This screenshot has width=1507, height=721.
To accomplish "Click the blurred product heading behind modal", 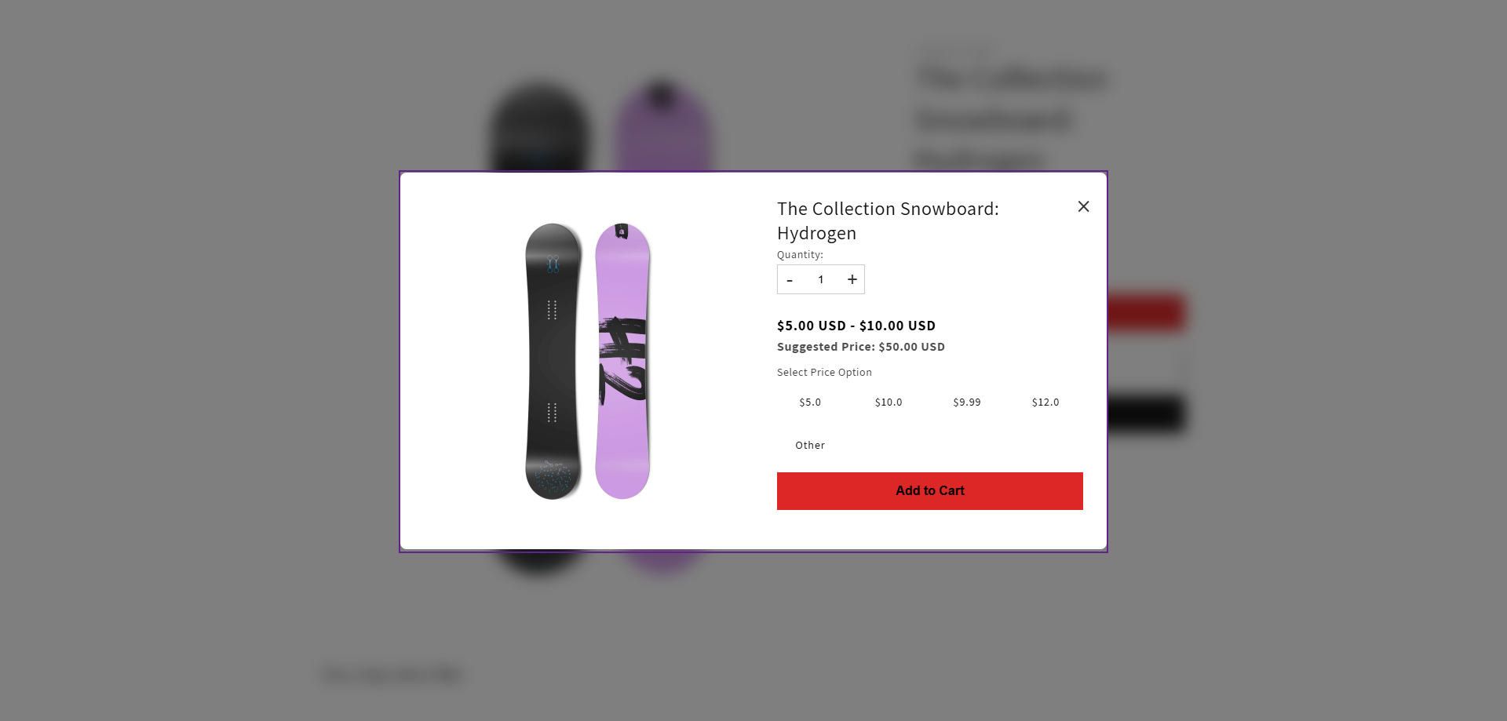I will [x=1013, y=110].
